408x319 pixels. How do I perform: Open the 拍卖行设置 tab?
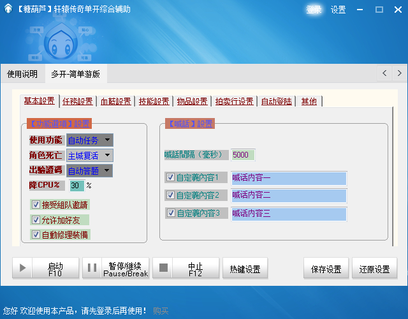(234, 101)
